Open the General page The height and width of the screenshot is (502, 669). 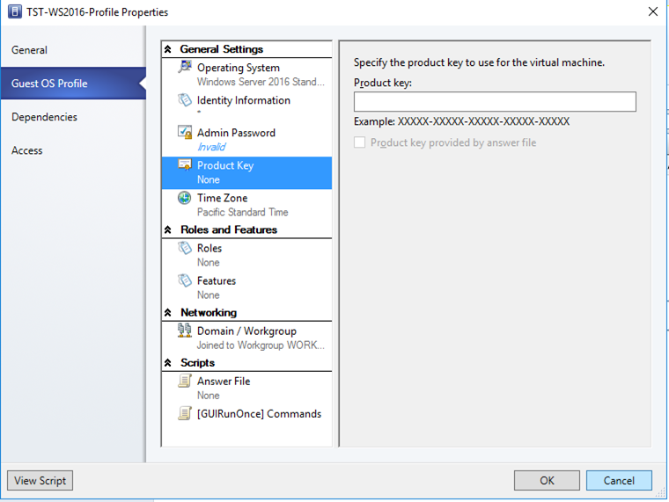(x=73, y=50)
